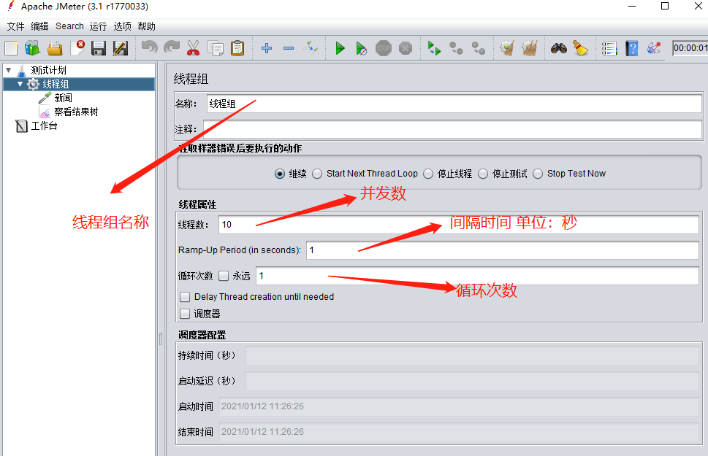
Task: Click the Undo arrow icon
Action: 150,47
